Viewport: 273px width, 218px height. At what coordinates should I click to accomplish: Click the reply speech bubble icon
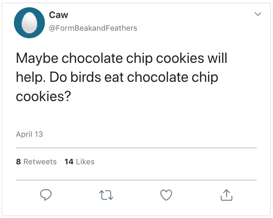(46, 195)
